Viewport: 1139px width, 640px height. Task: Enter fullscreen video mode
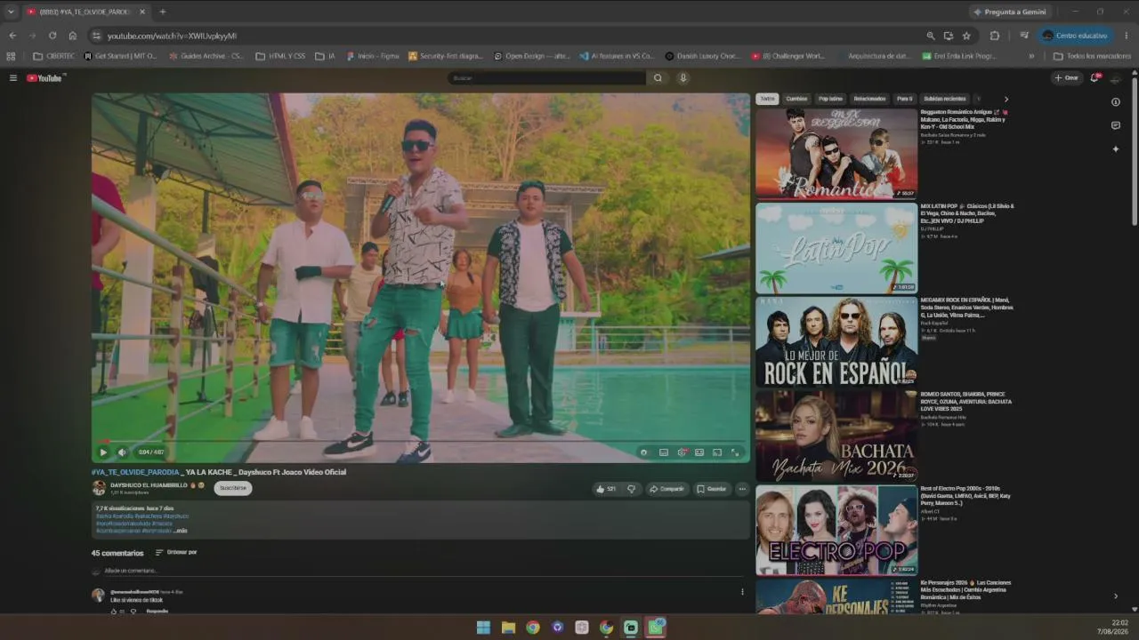pos(735,452)
